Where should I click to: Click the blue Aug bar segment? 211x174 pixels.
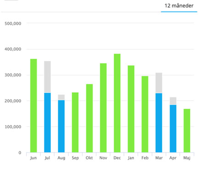[61, 126]
